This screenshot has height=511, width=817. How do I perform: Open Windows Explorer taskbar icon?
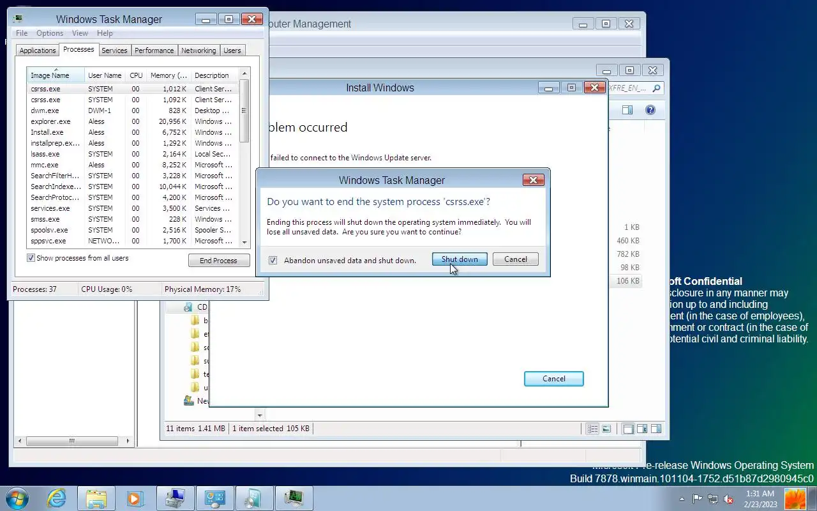(96, 498)
